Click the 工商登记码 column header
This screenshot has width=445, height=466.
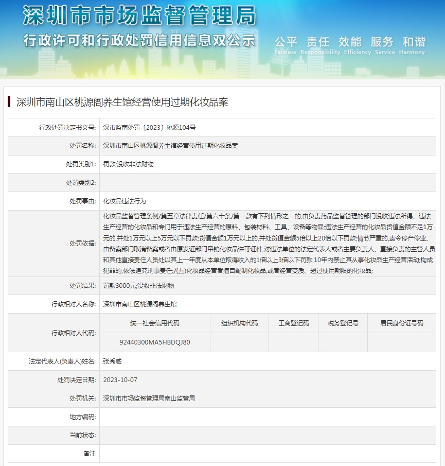pyautogui.click(x=294, y=323)
